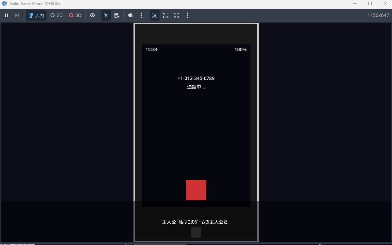Open embedding options three-dot menu
Viewport: 392px width, 245px height.
click(187, 15)
